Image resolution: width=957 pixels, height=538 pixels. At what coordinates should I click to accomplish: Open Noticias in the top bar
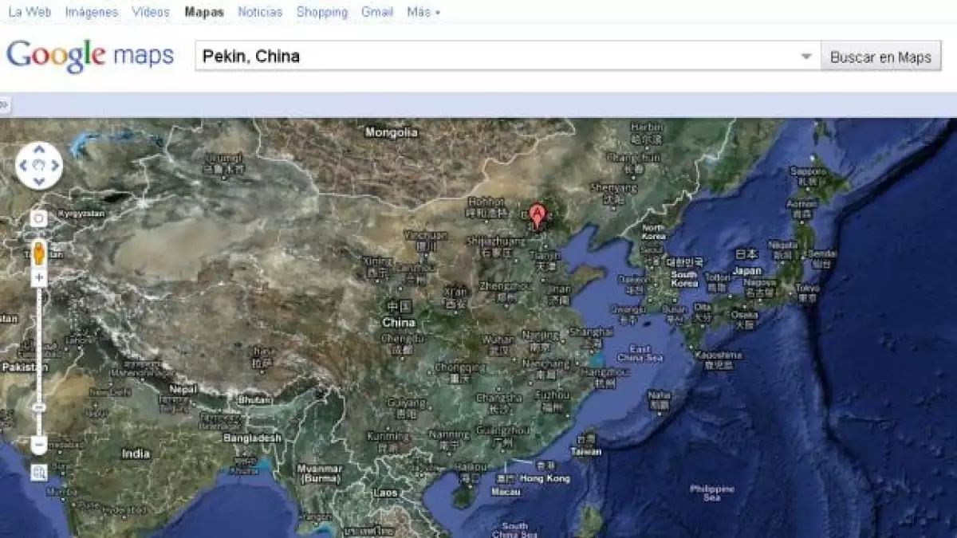point(260,12)
